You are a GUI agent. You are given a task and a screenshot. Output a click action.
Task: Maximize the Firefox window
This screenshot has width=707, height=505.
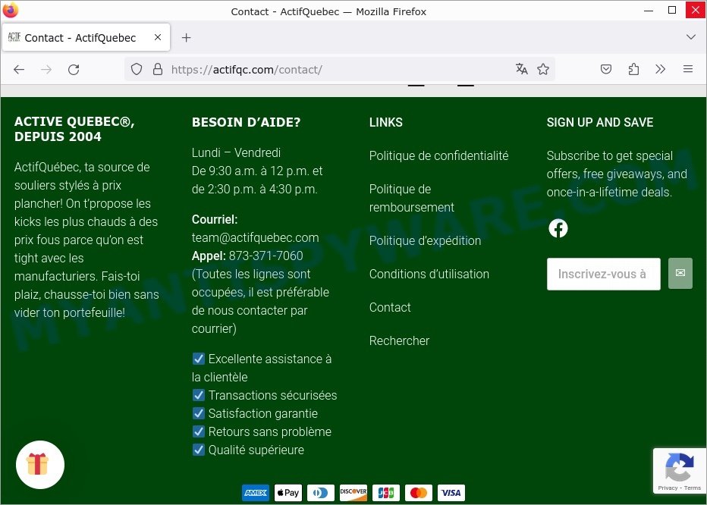(x=672, y=10)
